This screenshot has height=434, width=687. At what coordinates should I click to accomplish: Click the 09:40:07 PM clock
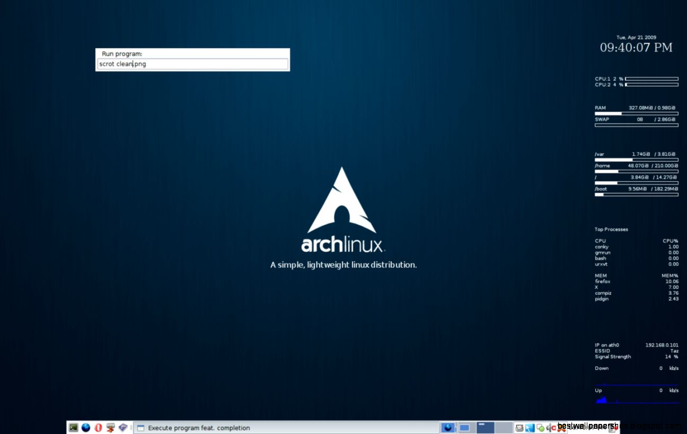point(636,48)
